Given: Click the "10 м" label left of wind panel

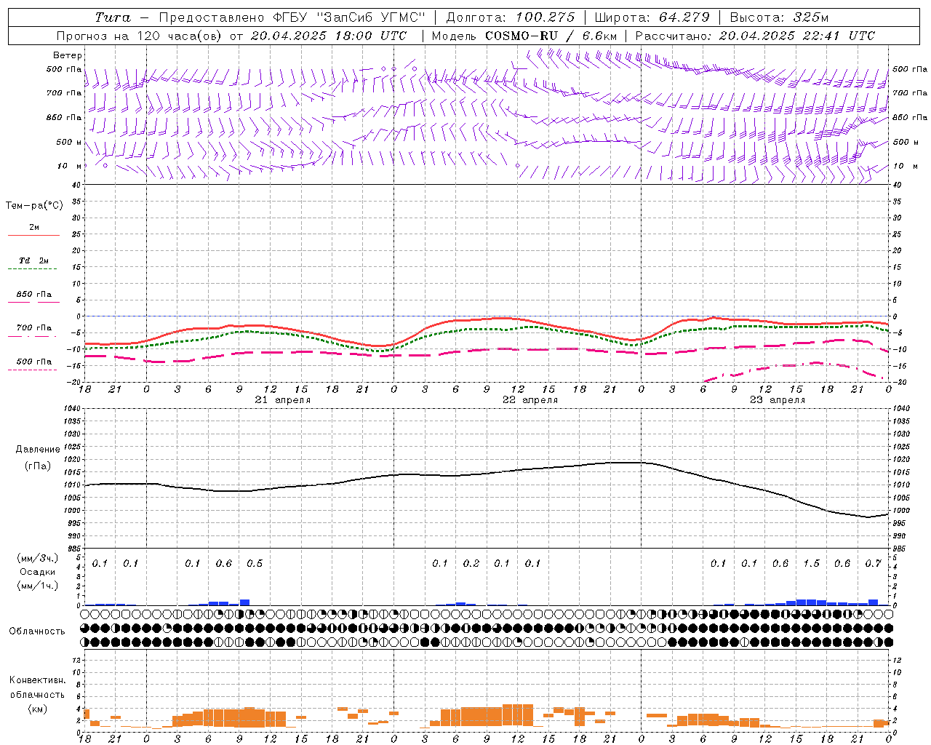Looking at the screenshot, I should (x=70, y=167).
